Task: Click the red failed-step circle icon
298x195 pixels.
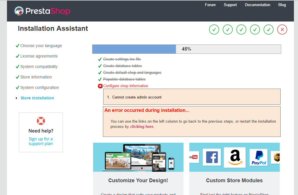Action: click(x=282, y=30)
